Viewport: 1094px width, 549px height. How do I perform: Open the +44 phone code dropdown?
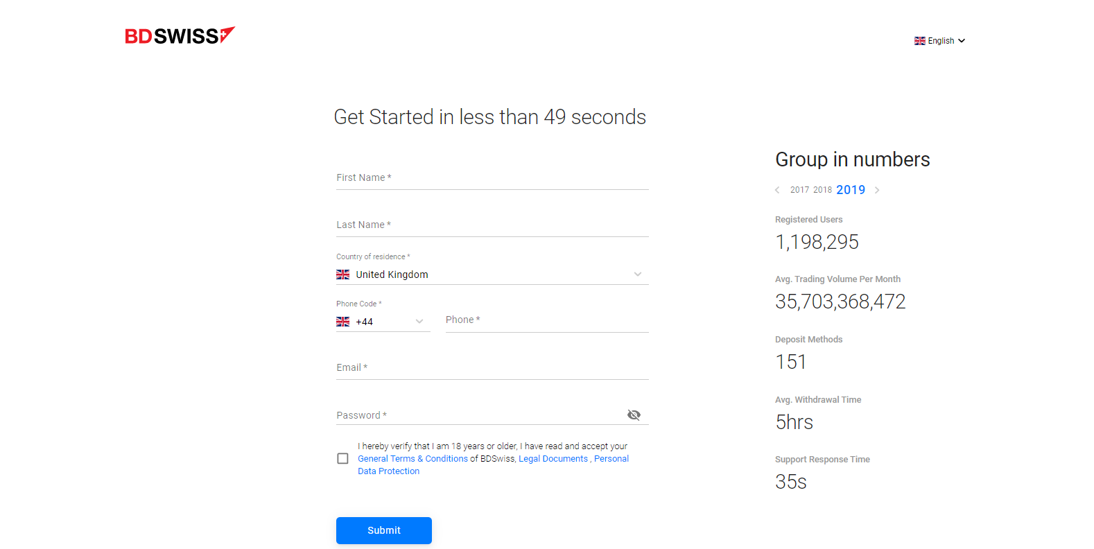tap(419, 322)
